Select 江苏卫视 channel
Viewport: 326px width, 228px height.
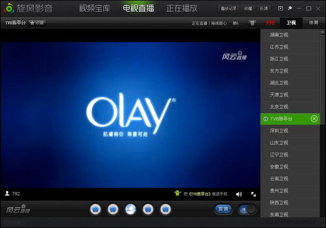point(290,47)
